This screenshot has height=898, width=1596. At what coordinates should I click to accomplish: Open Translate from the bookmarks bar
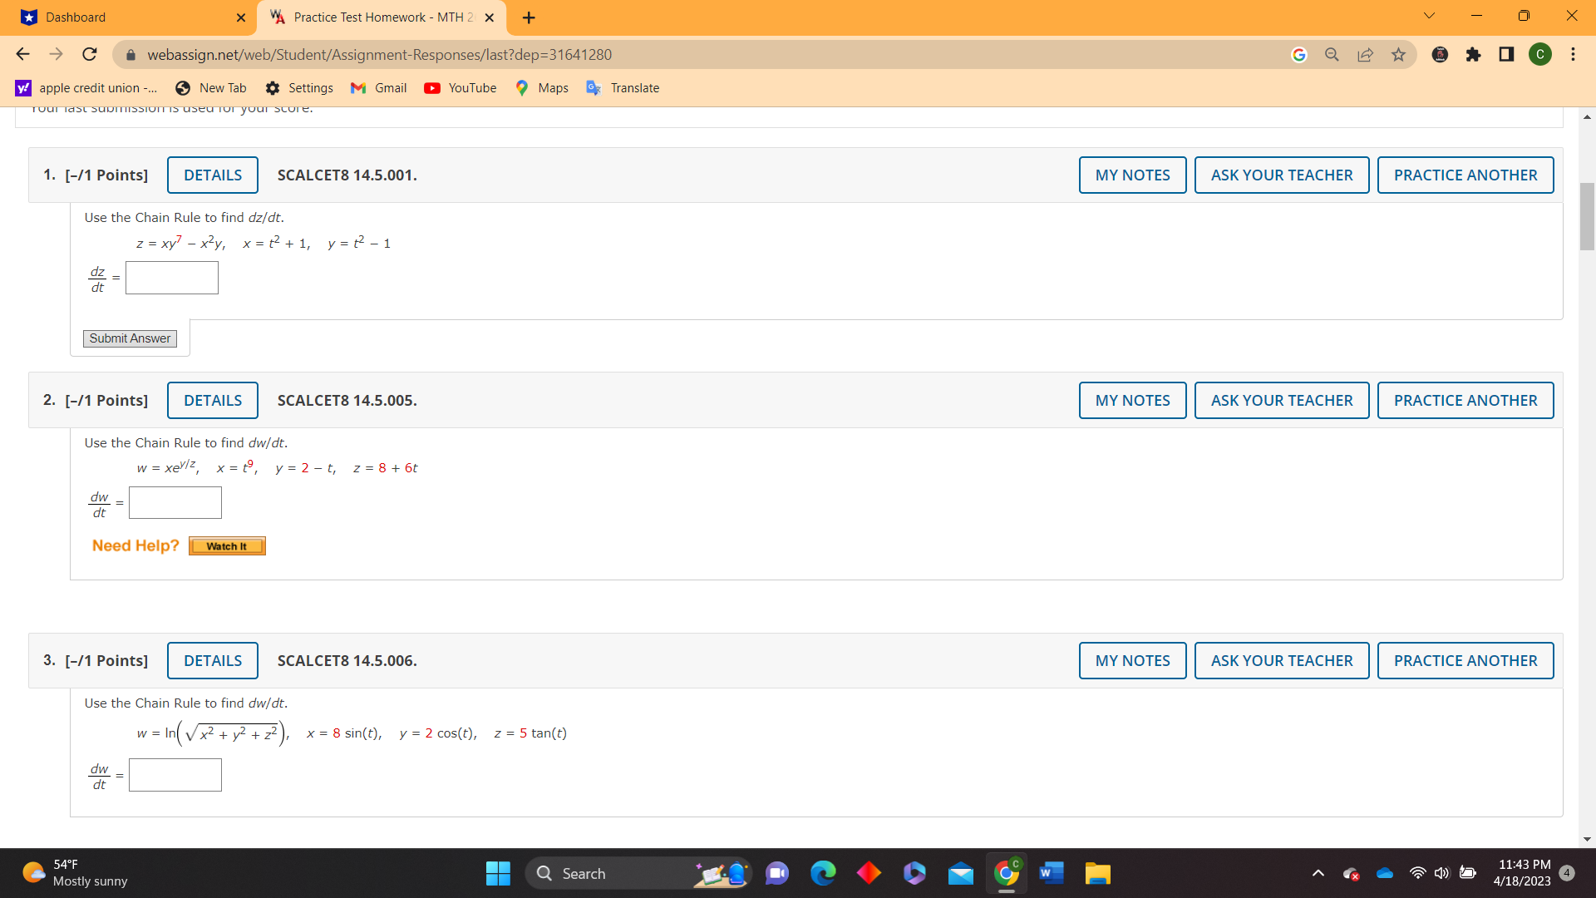click(623, 87)
